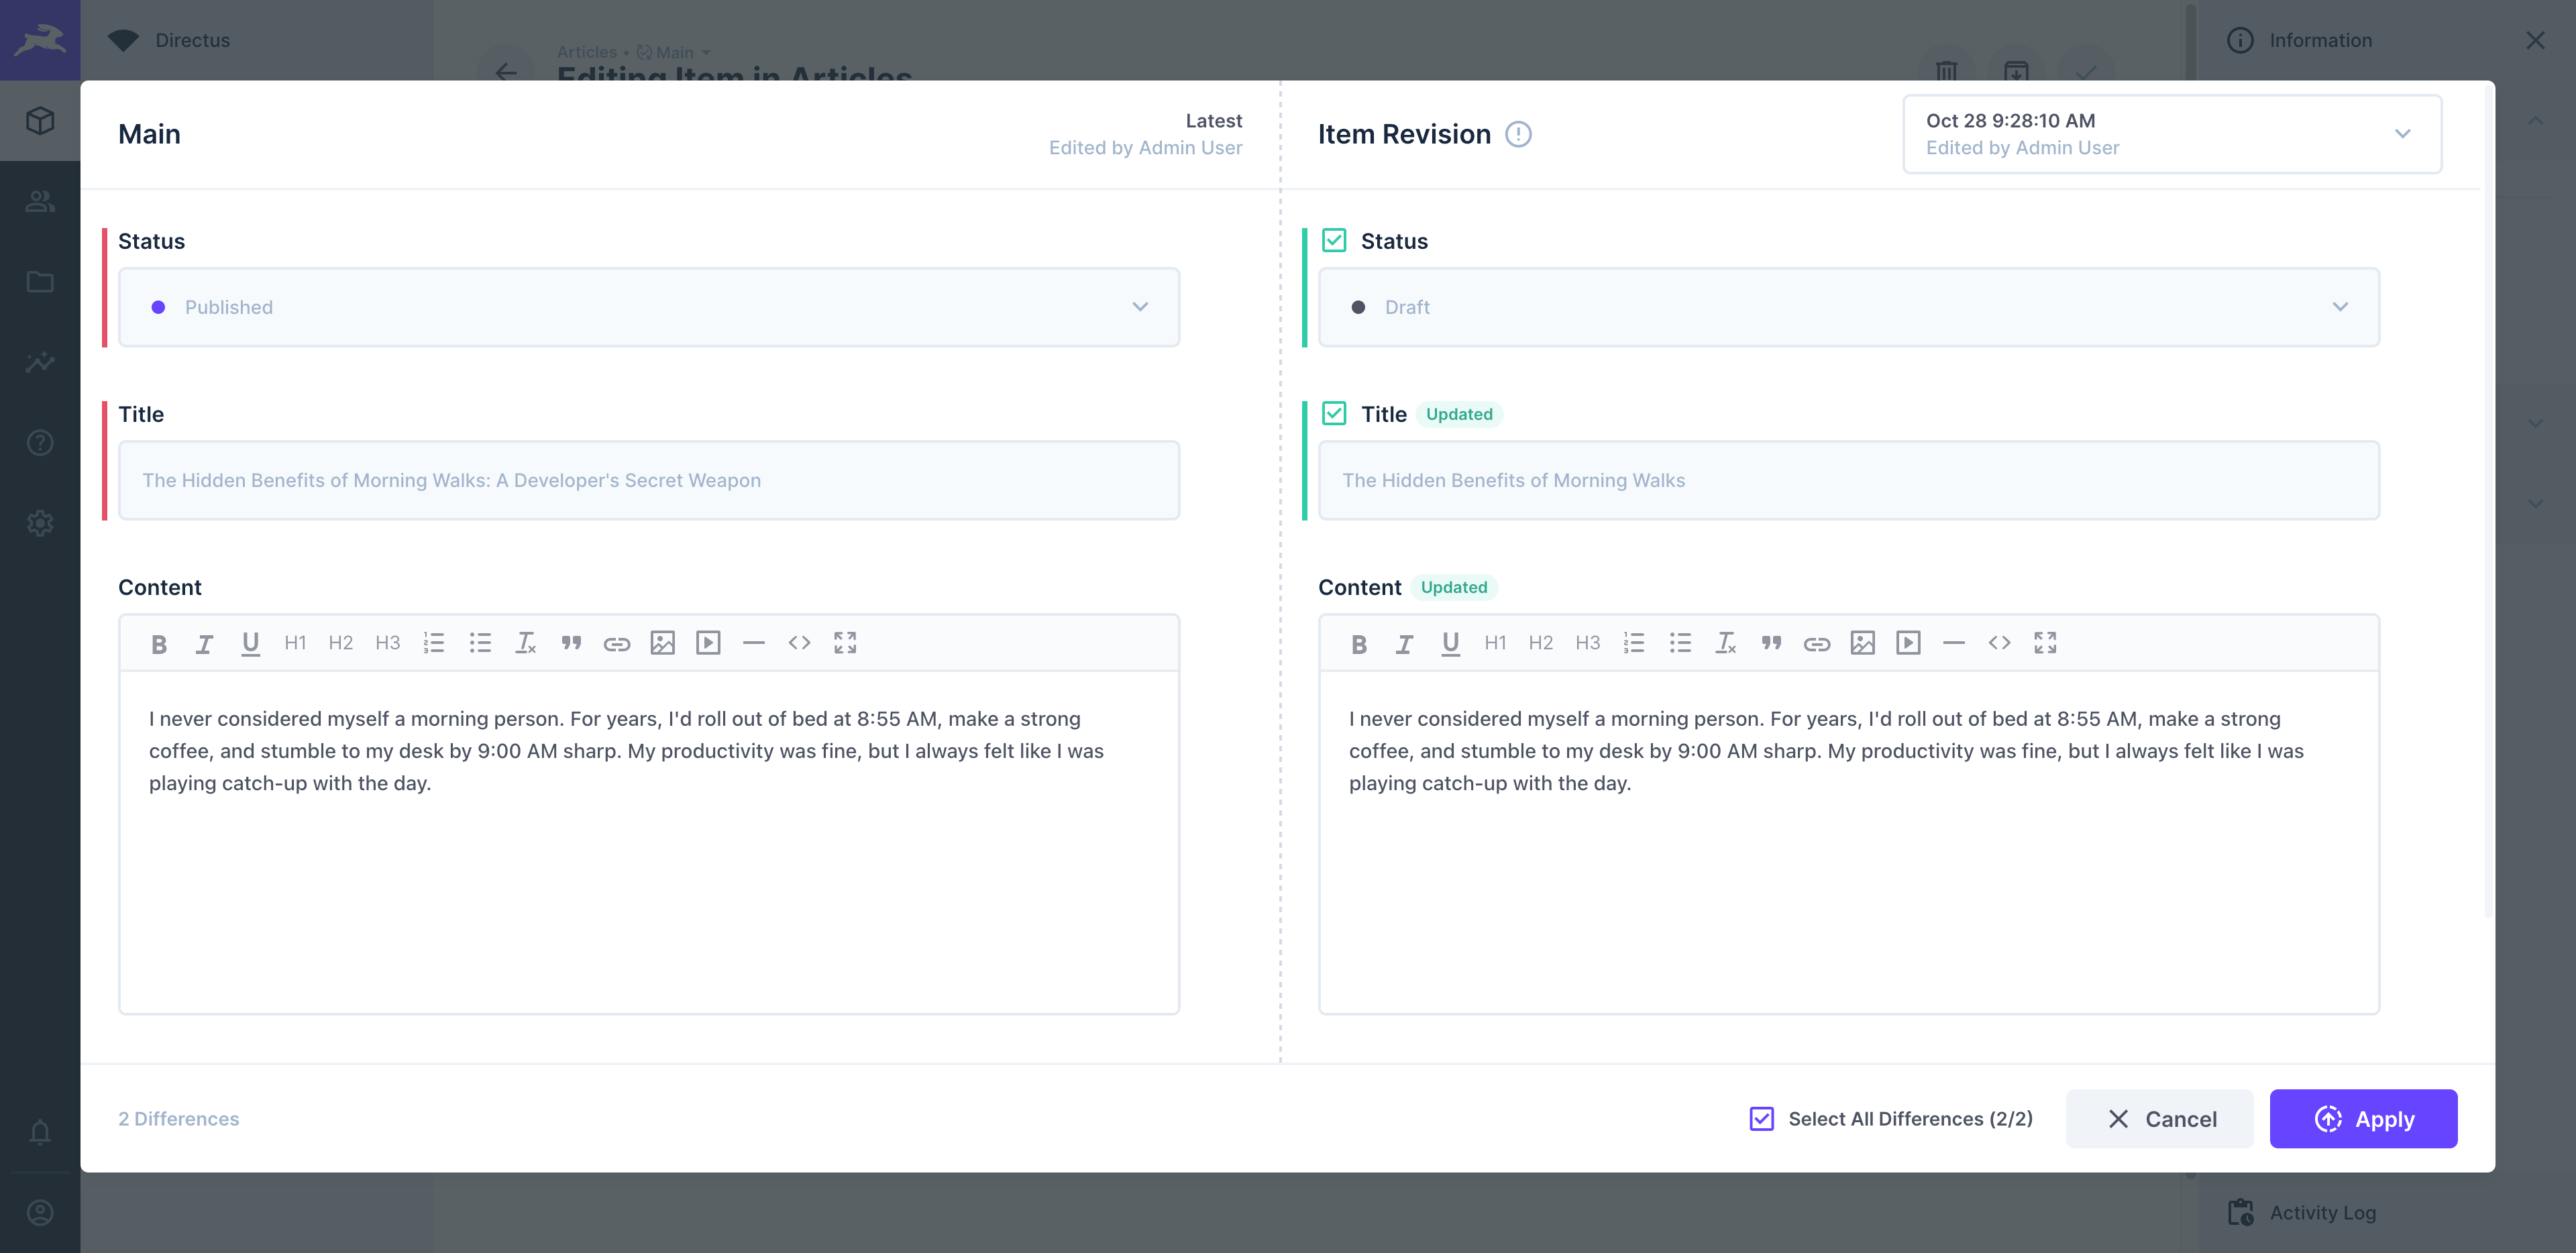The image size is (2576, 1253).
Task: Click the Cancel button
Action: coord(2160,1118)
